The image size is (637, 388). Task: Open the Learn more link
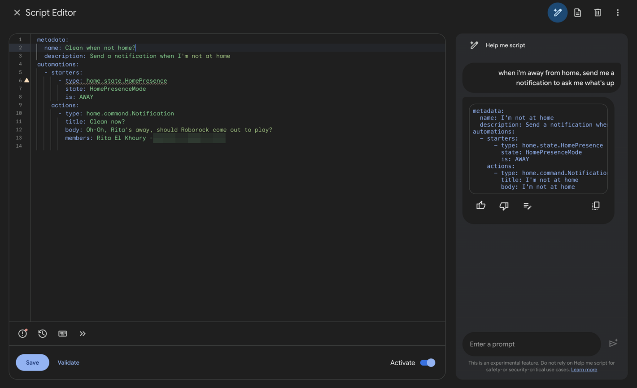tap(584, 369)
